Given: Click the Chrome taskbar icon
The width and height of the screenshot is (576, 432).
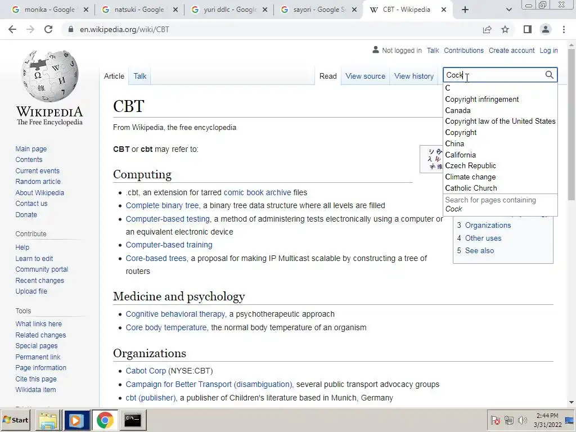Looking at the screenshot, I should click(x=105, y=420).
